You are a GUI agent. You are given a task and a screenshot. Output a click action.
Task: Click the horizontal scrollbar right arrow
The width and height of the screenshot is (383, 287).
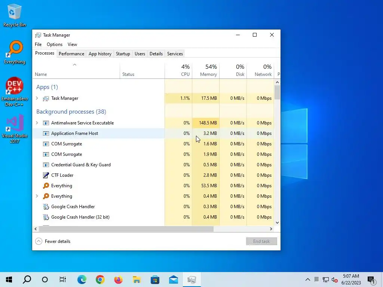pyautogui.click(x=271, y=229)
